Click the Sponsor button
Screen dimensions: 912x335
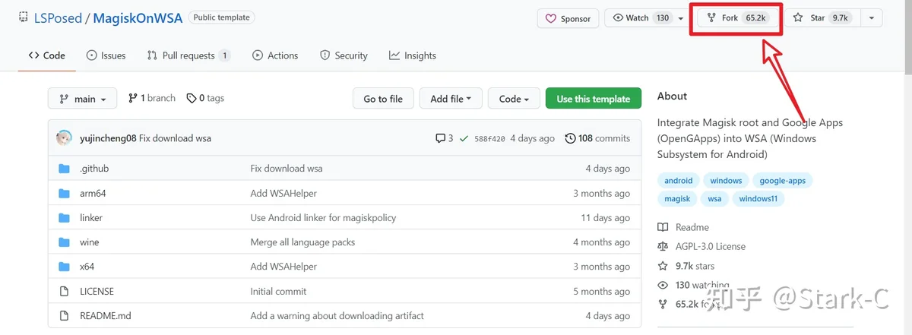[x=568, y=18]
